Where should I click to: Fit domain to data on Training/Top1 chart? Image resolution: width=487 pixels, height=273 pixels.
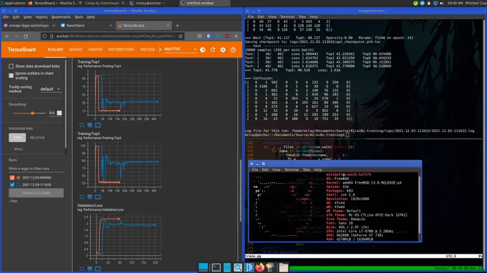(x=98, y=125)
